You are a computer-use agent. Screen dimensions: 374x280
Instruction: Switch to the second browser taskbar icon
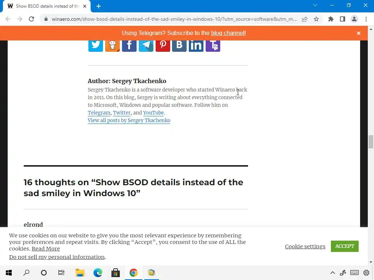(151, 273)
